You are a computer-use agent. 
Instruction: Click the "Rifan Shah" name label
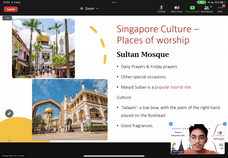(178, 152)
